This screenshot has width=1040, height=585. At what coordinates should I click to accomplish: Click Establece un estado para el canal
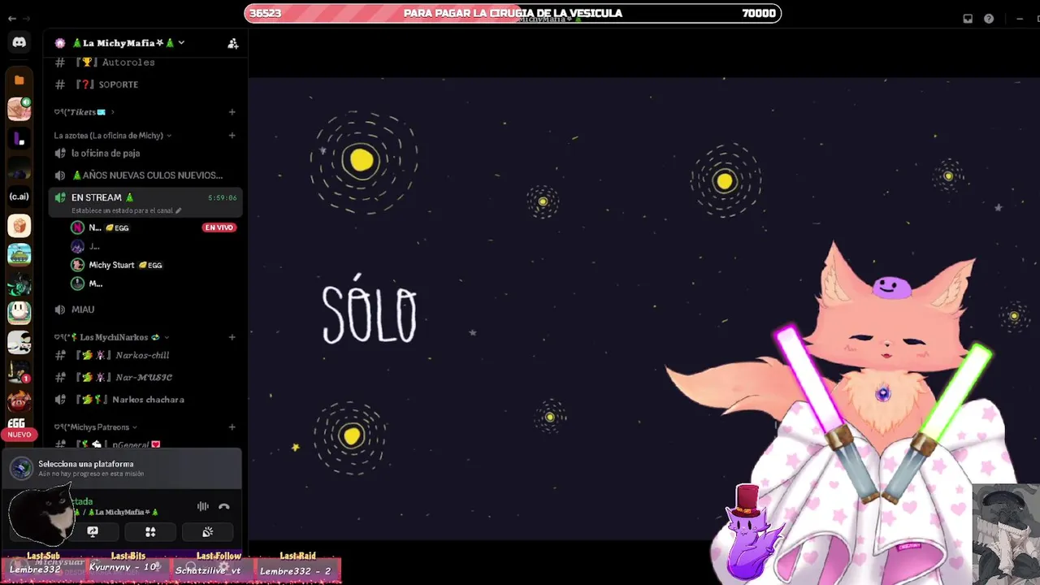point(122,210)
